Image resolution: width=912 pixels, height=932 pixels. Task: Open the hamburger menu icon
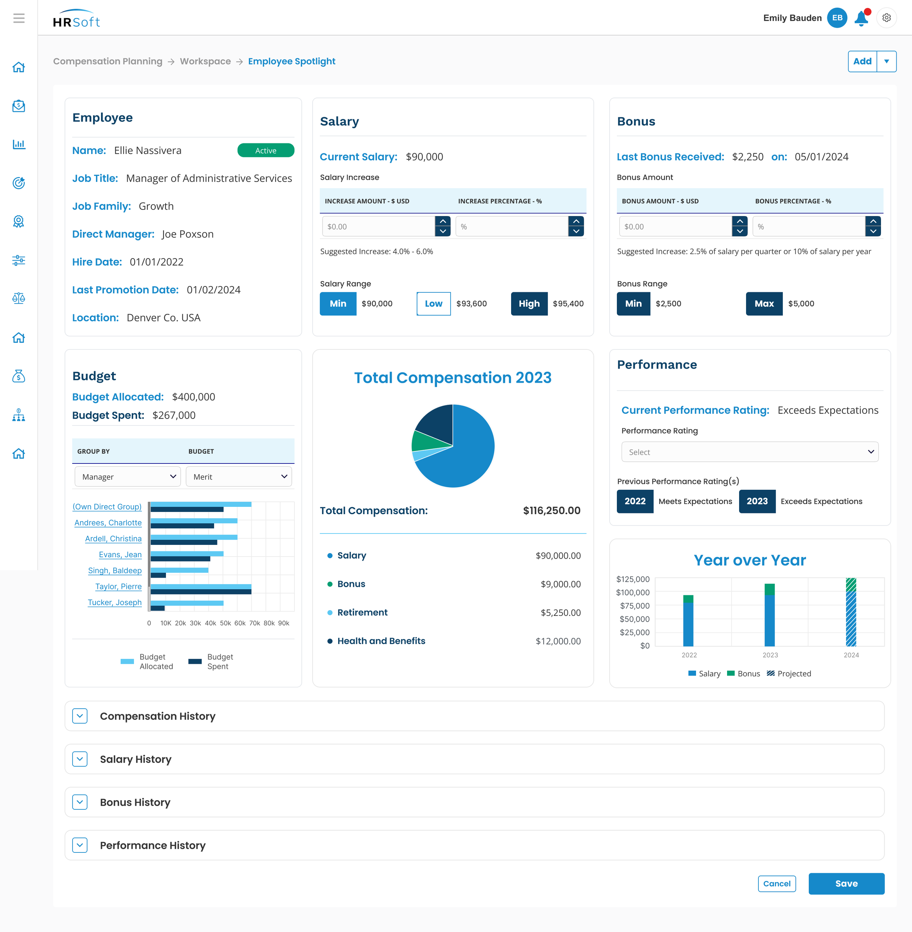click(x=19, y=18)
